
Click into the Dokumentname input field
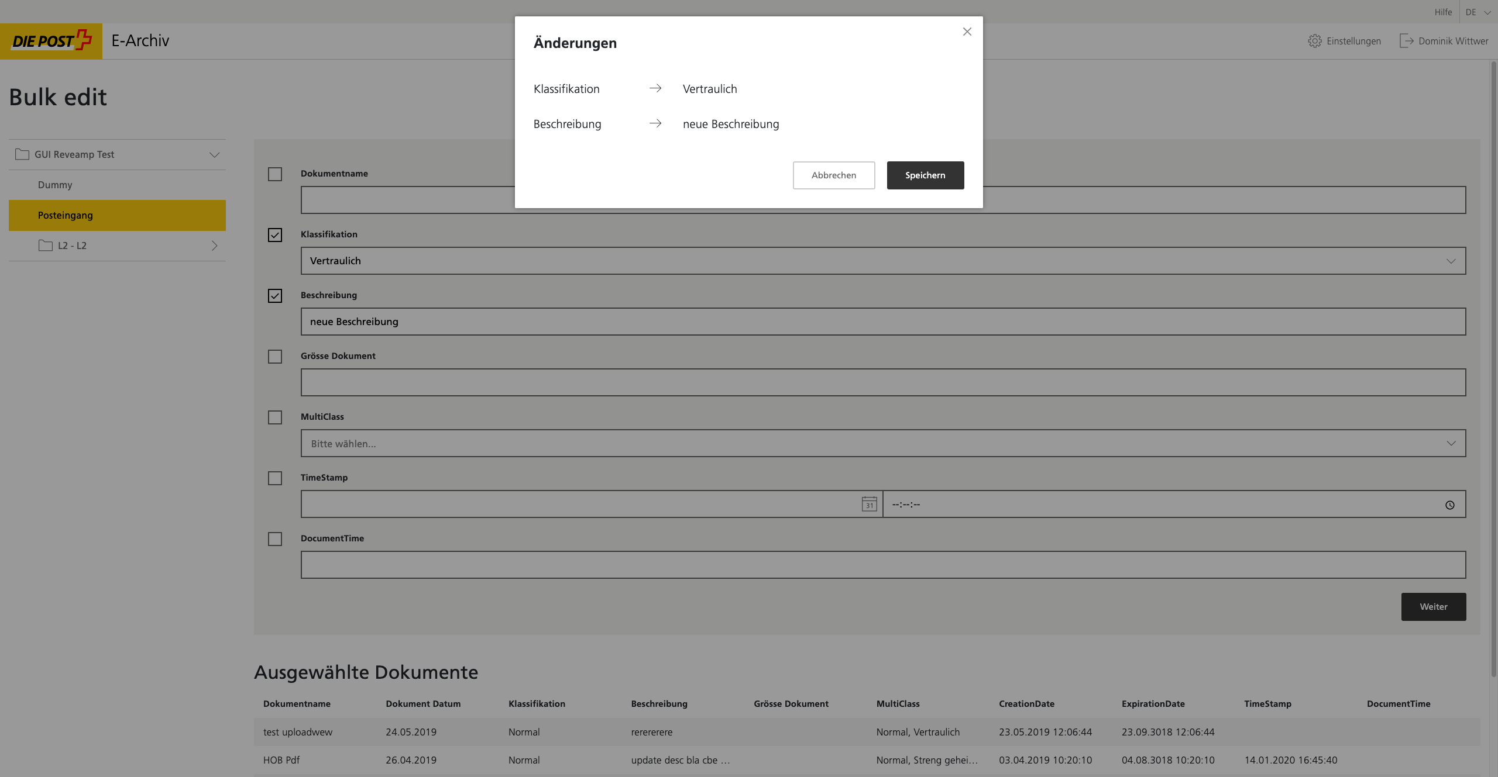tap(883, 200)
